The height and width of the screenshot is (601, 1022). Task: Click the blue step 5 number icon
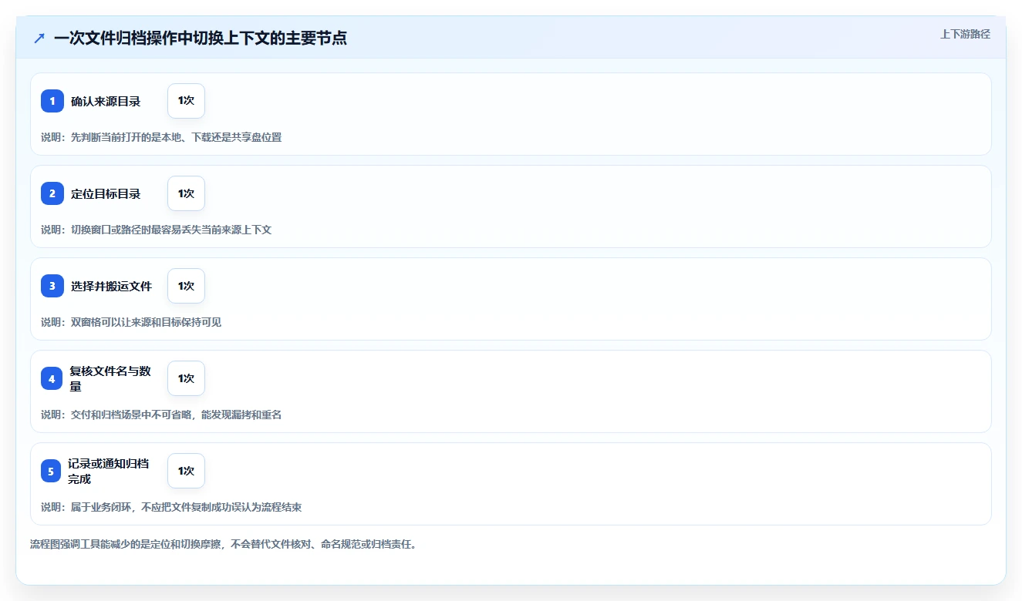click(x=51, y=471)
